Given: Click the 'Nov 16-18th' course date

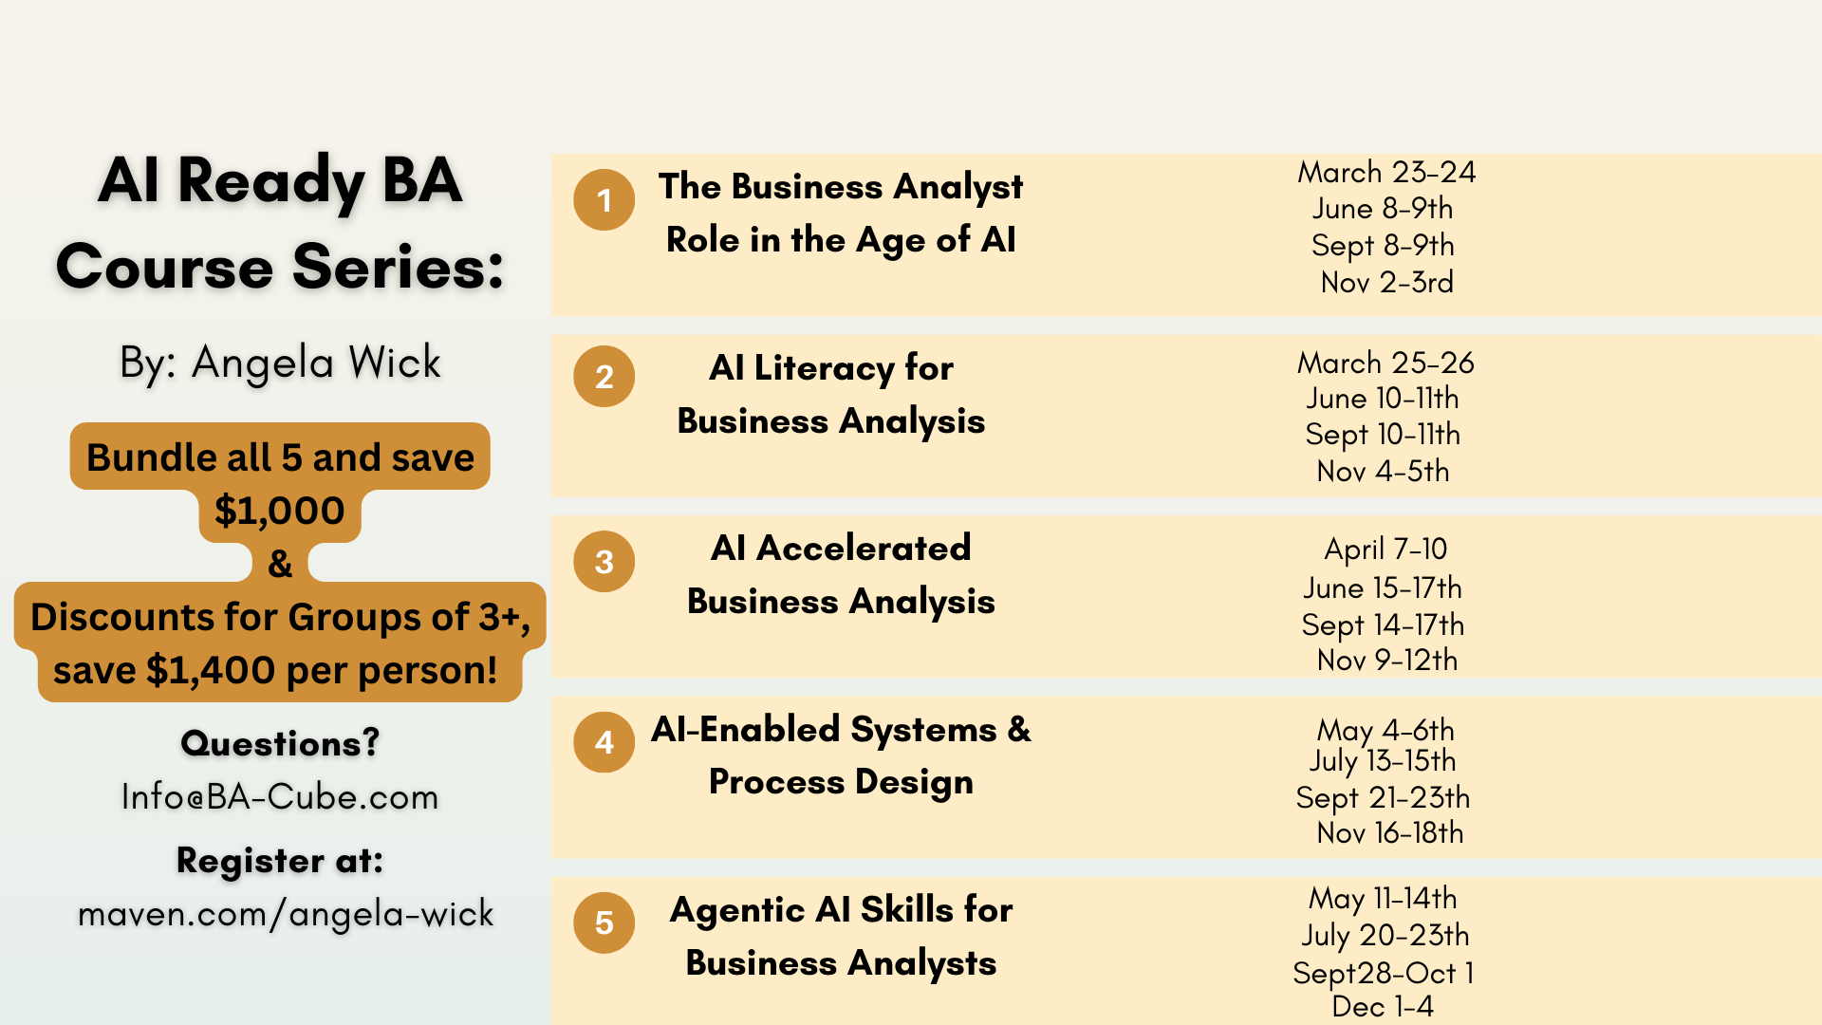Looking at the screenshot, I should click(x=1390, y=832).
